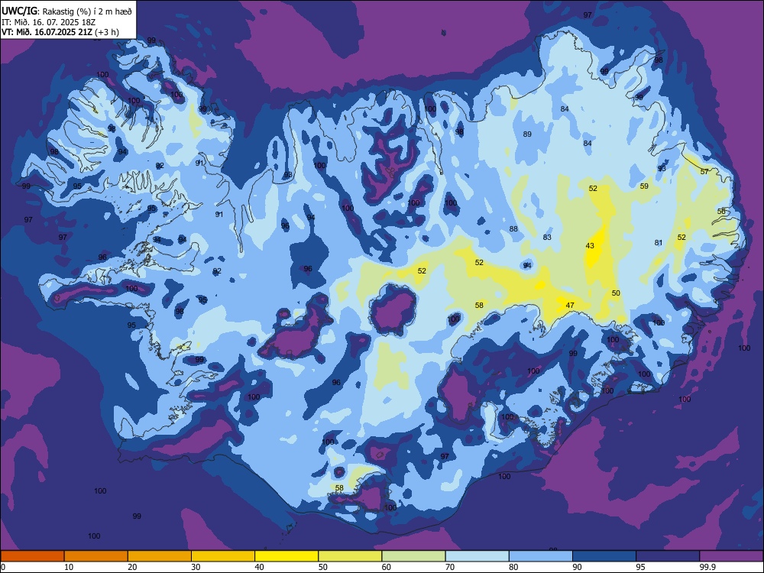Click the humidity value 43 on the map
The height and width of the screenshot is (573, 764).
(590, 245)
